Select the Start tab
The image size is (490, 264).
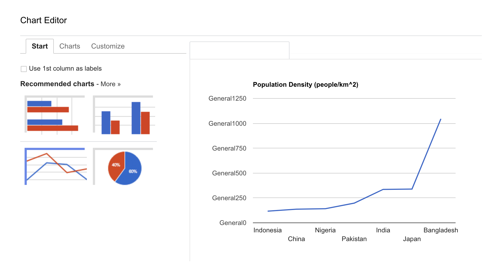click(40, 46)
